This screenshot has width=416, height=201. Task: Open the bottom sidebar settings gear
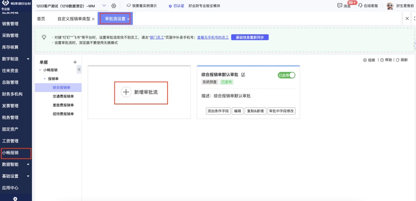point(15,199)
